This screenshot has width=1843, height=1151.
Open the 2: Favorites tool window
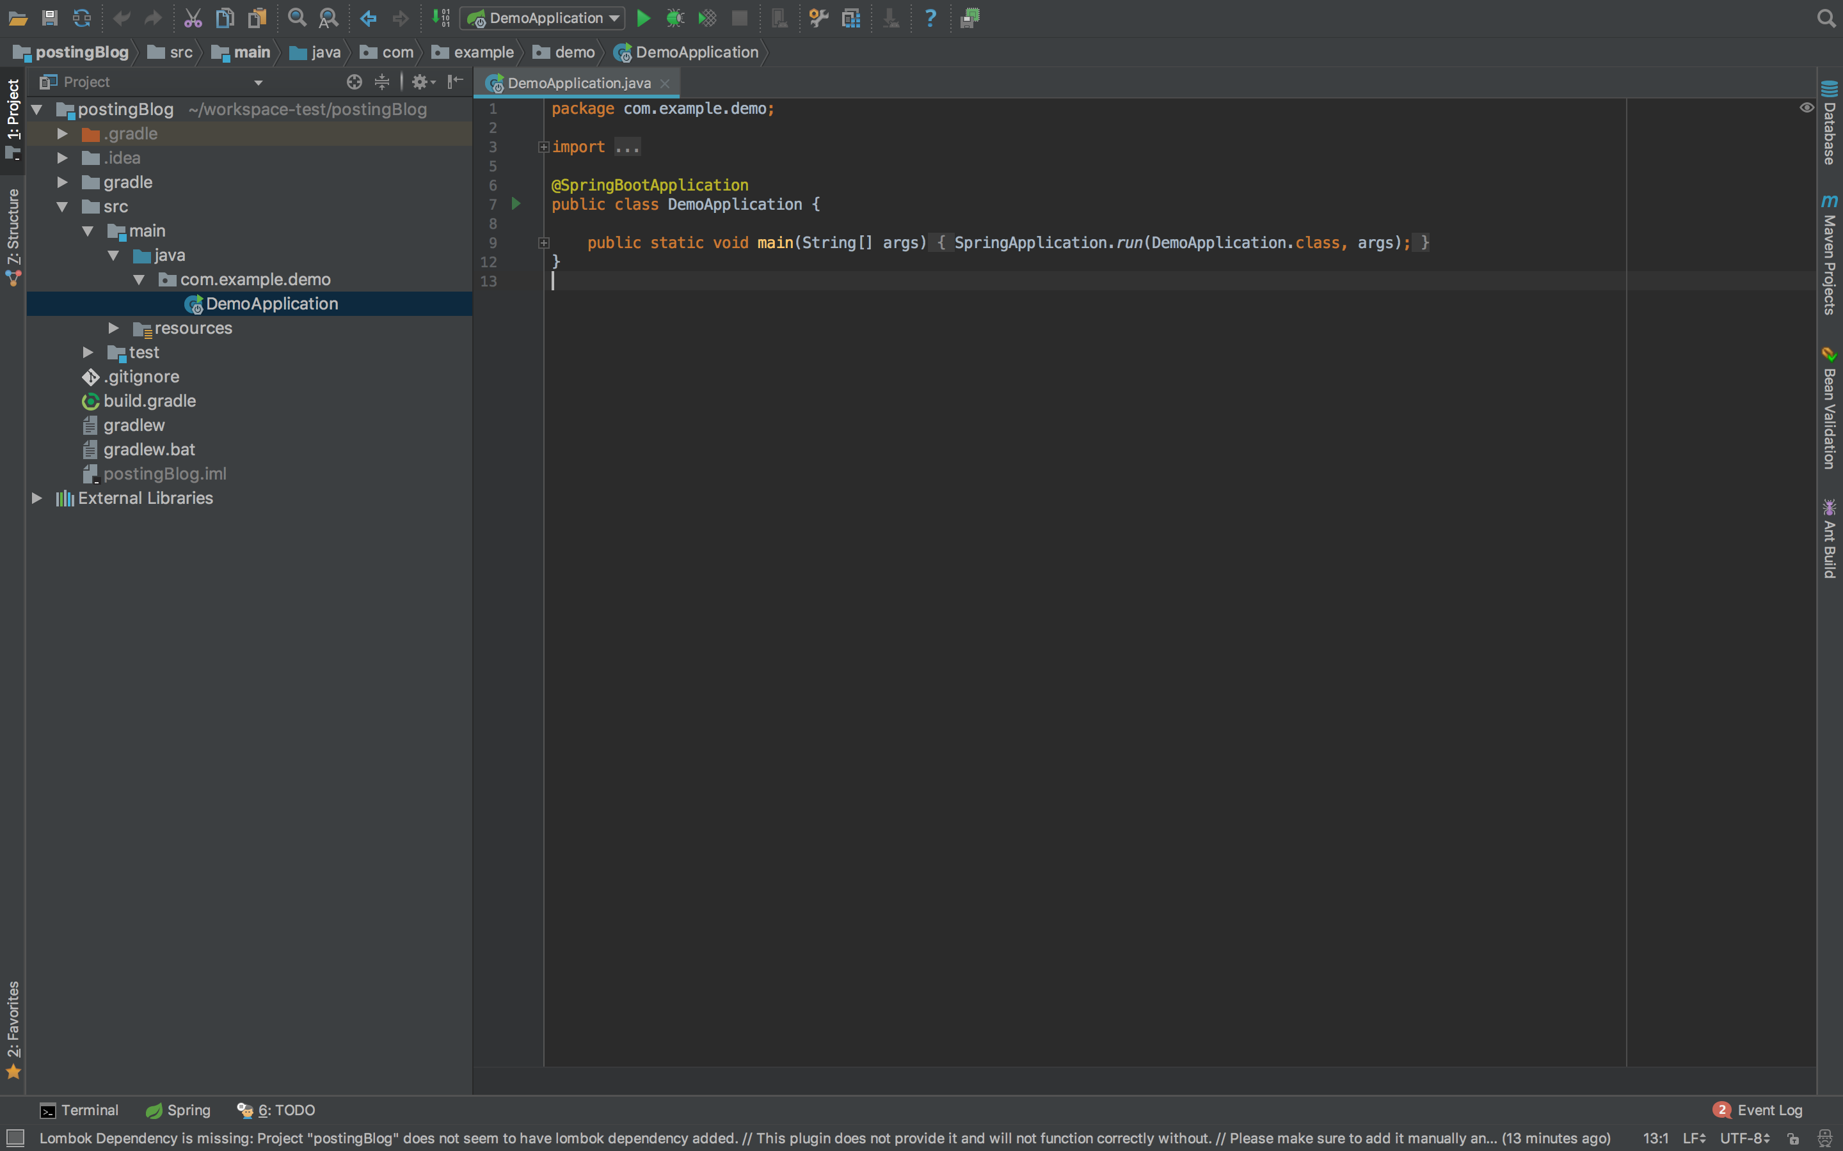pos(13,1030)
